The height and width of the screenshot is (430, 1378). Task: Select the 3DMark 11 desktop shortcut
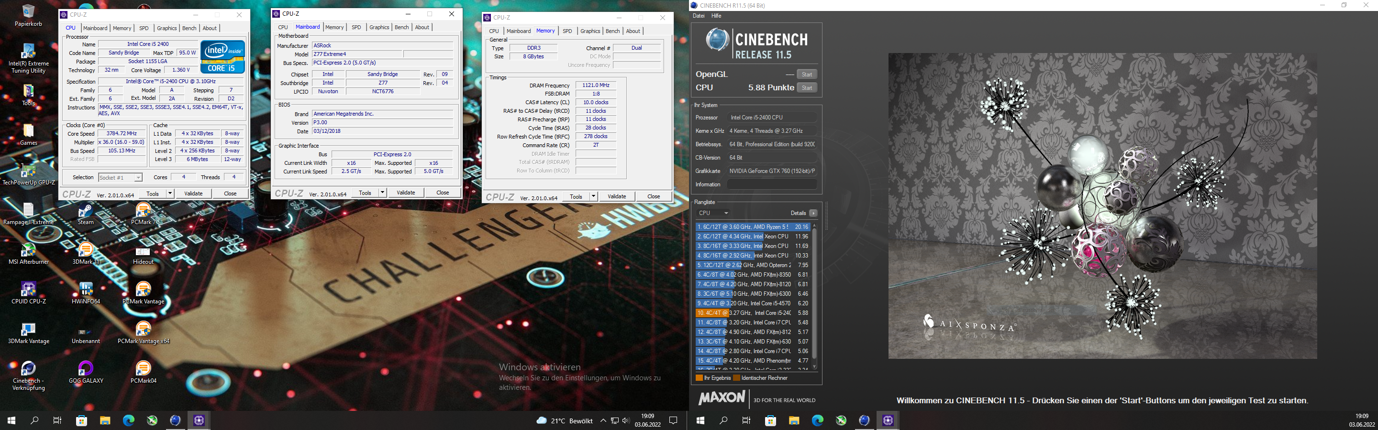coord(86,254)
